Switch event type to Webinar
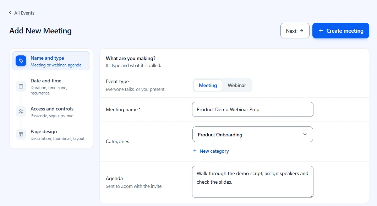The height and width of the screenshot is (206, 377). tap(237, 85)
